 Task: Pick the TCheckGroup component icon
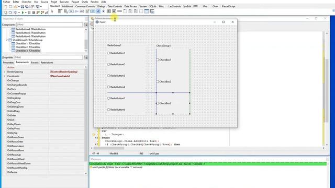click(x=136, y=11)
